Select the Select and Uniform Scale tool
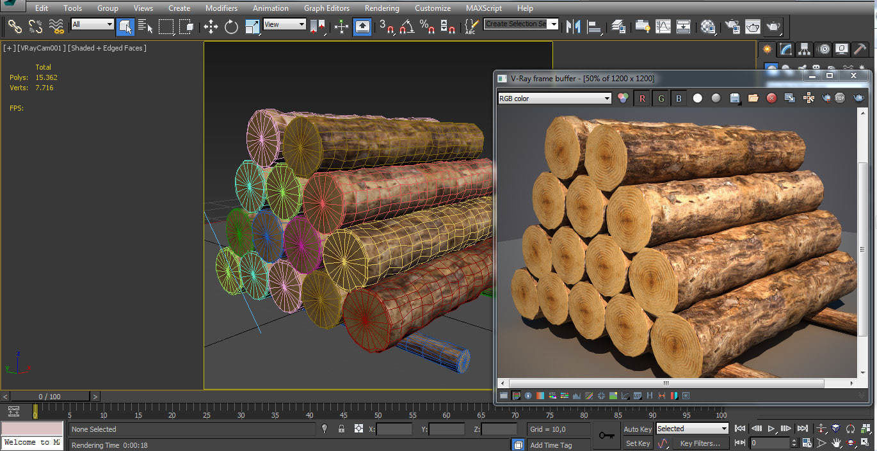877x451 pixels. click(x=252, y=26)
